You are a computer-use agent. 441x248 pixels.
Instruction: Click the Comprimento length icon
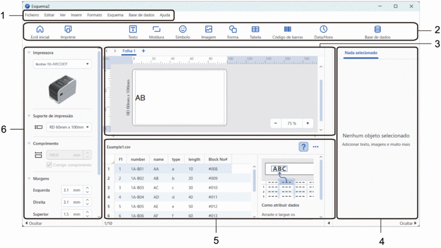[38, 155]
